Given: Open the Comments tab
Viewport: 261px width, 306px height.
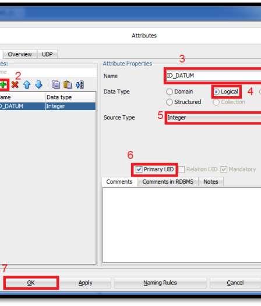Looking at the screenshot, I should (x=119, y=182).
